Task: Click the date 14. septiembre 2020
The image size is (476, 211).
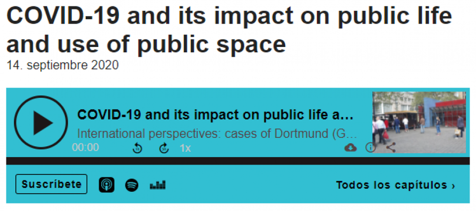Action: click(x=62, y=65)
